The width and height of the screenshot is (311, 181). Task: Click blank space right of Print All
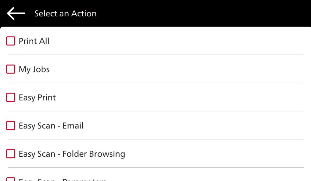click(183, 41)
